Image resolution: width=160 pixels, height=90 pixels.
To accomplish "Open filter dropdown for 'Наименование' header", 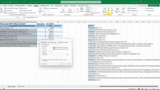I will pyautogui.click(x=36, y=26).
